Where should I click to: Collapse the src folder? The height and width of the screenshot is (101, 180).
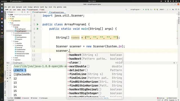click(9, 23)
